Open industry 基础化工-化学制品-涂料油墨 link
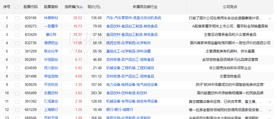This screenshot has height=119, width=277. click(128, 51)
